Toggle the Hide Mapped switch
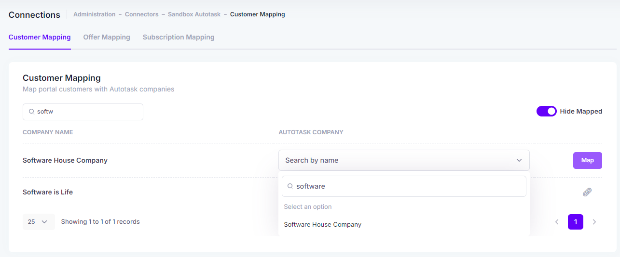This screenshot has width=620, height=257. click(x=547, y=111)
